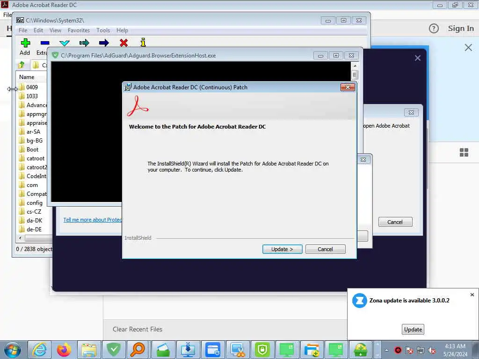Open the 'Tell me more about Protec' link
479x359 pixels.
coord(93,220)
